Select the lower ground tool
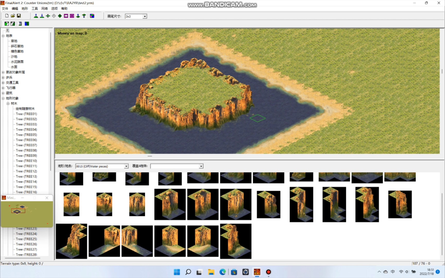Viewport: 445px width, 278px height. 42,16
